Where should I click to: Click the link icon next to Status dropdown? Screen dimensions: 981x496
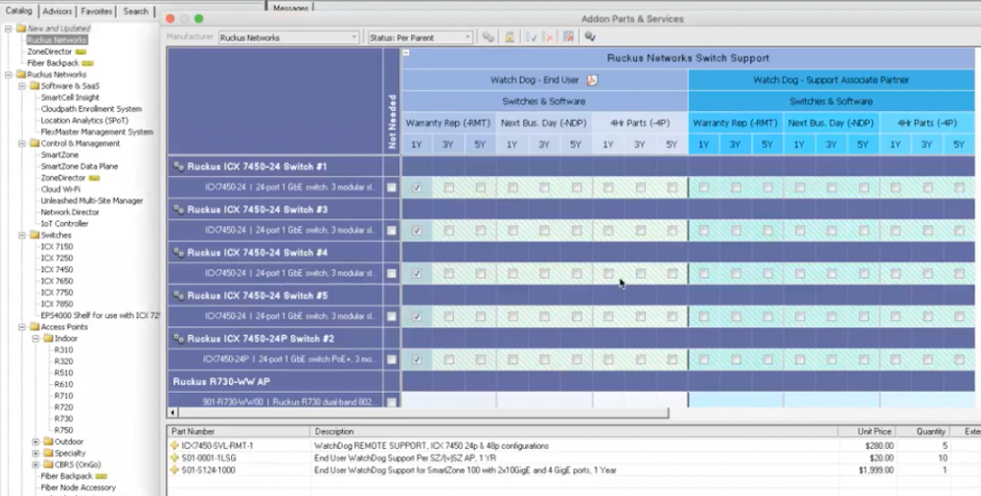489,37
